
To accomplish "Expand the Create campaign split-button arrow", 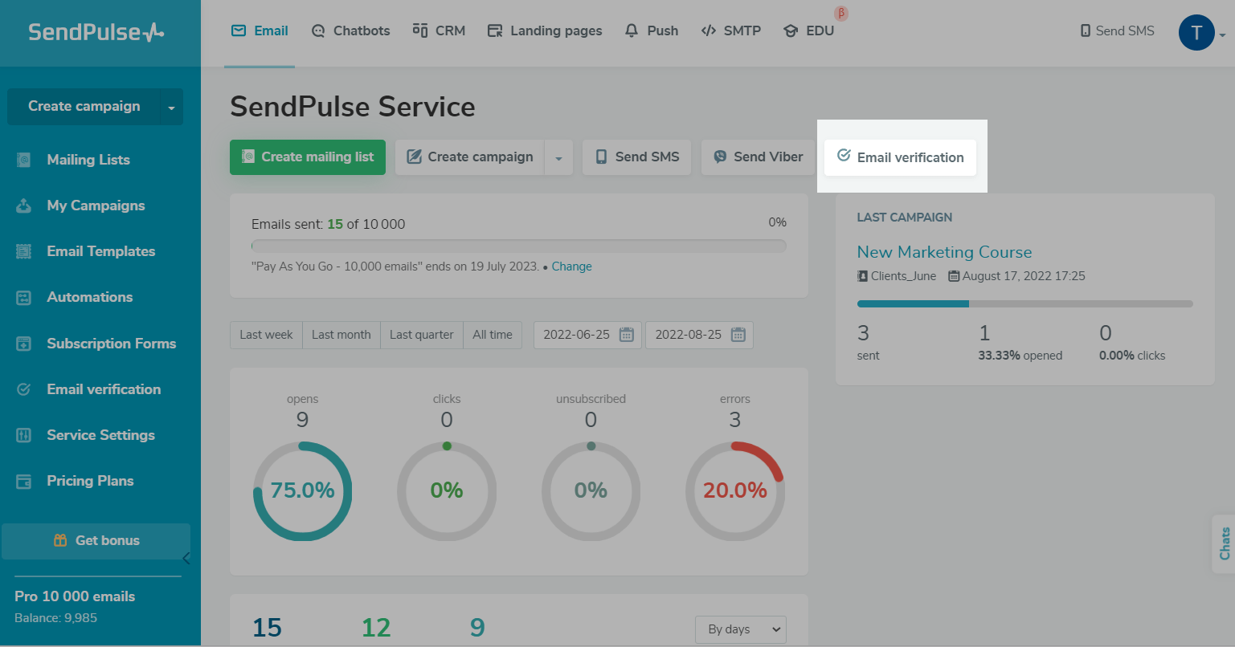I will click(x=558, y=158).
